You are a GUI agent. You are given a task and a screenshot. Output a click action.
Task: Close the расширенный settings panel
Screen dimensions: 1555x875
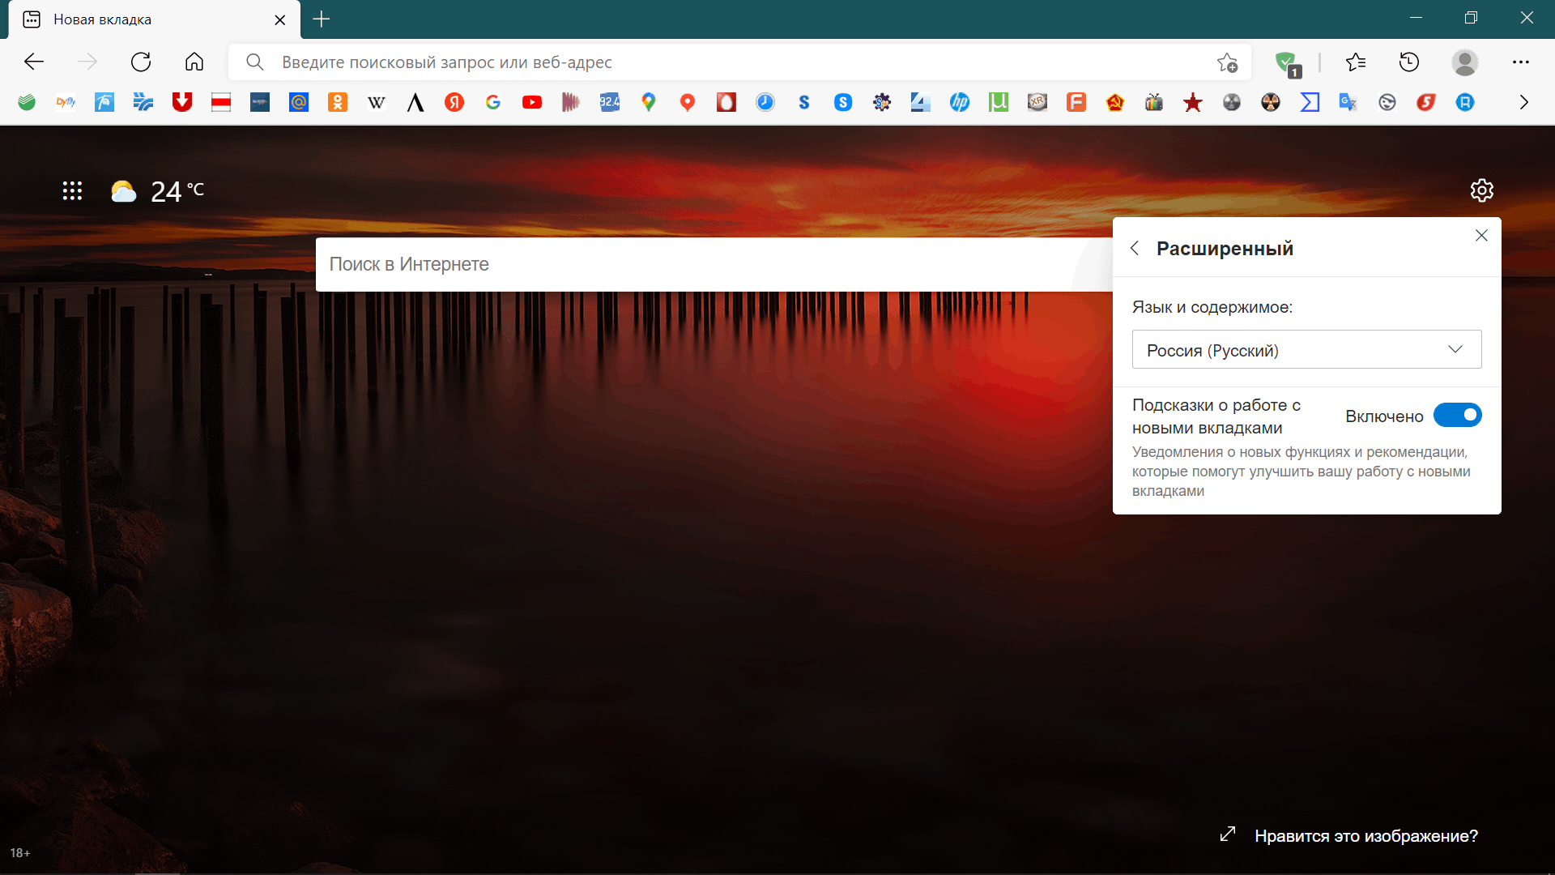pyautogui.click(x=1482, y=235)
